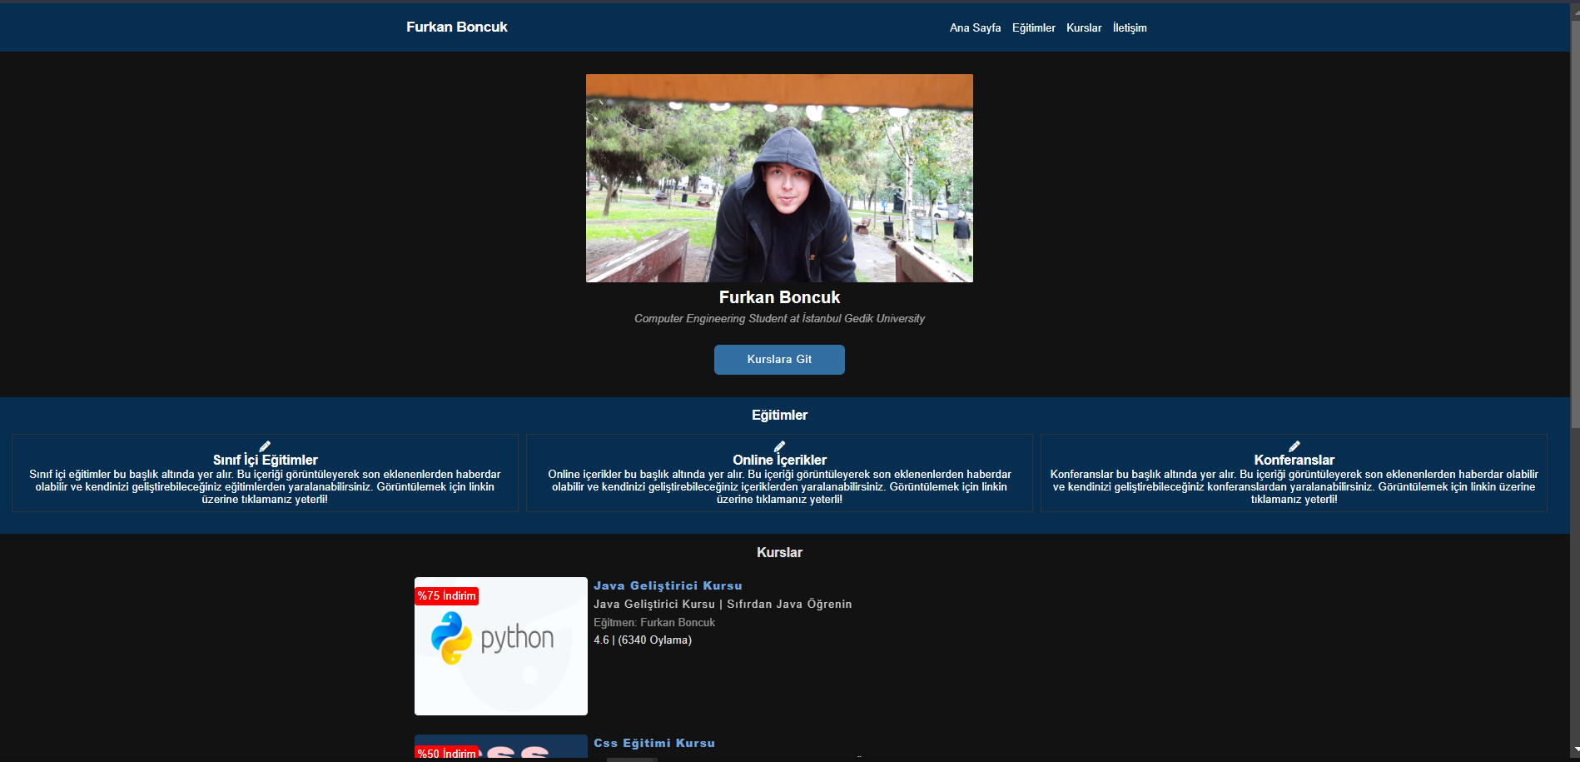The height and width of the screenshot is (762, 1580).
Task: Open the Css Eğitimi Kursu link
Action: [653, 743]
